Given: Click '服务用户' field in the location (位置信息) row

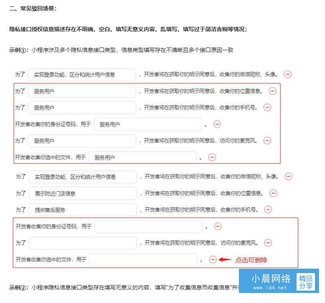Looking at the screenshot, I should (82, 91).
